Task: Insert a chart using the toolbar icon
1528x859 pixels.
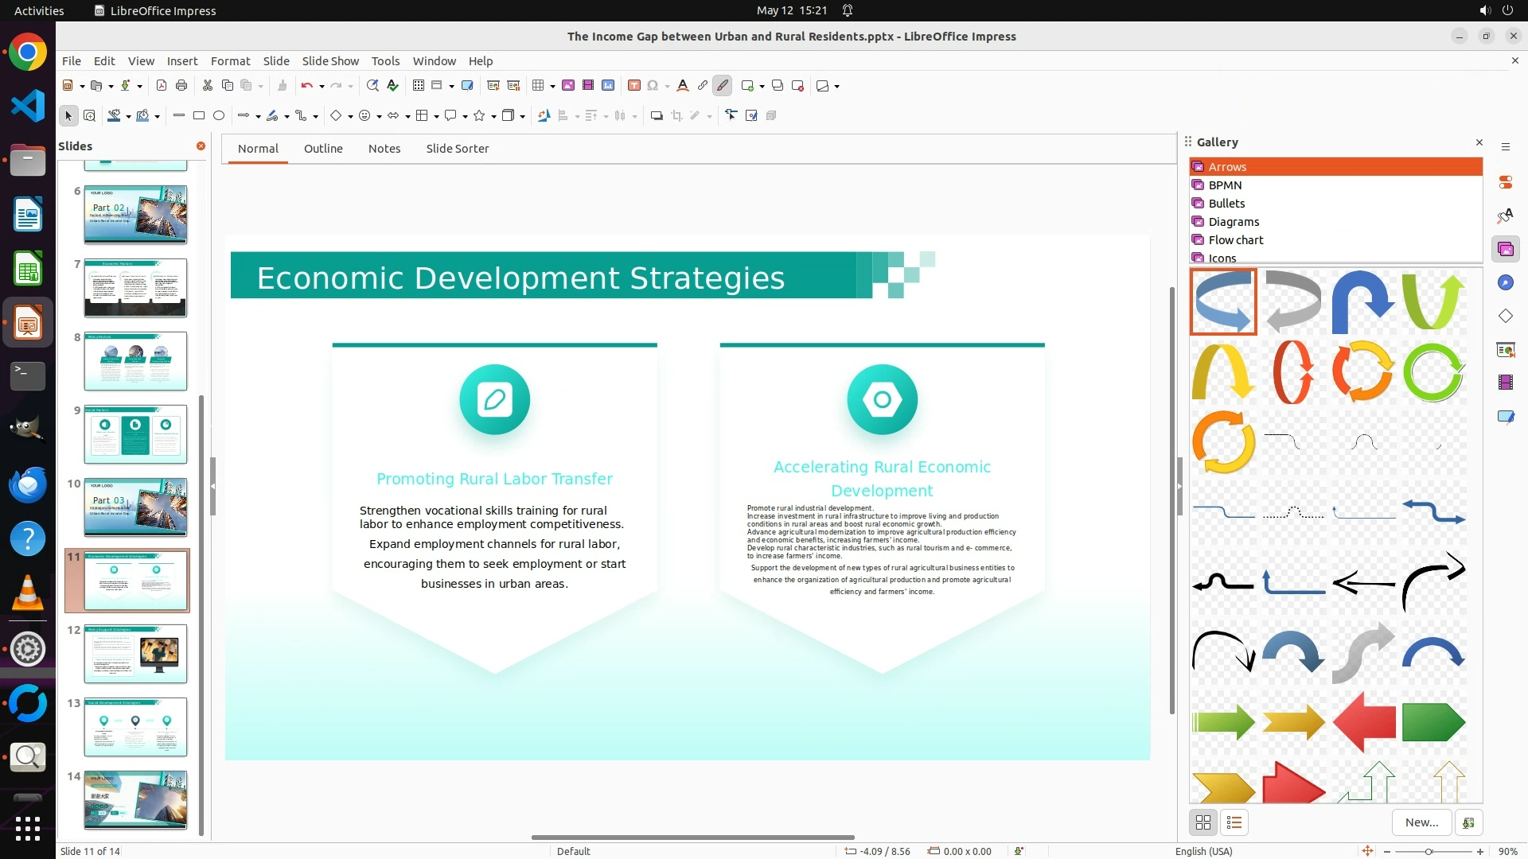Action: click(x=608, y=86)
